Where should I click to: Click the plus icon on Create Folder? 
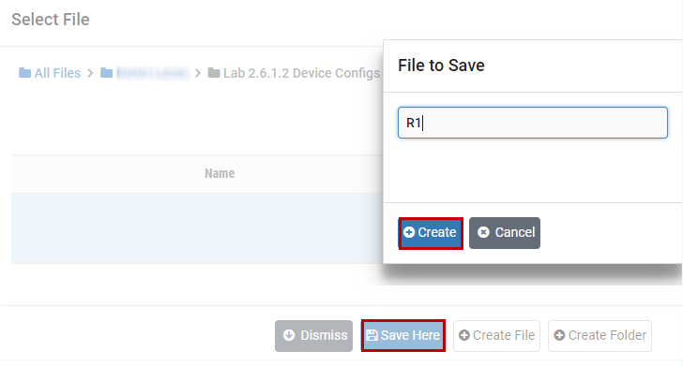click(x=559, y=335)
